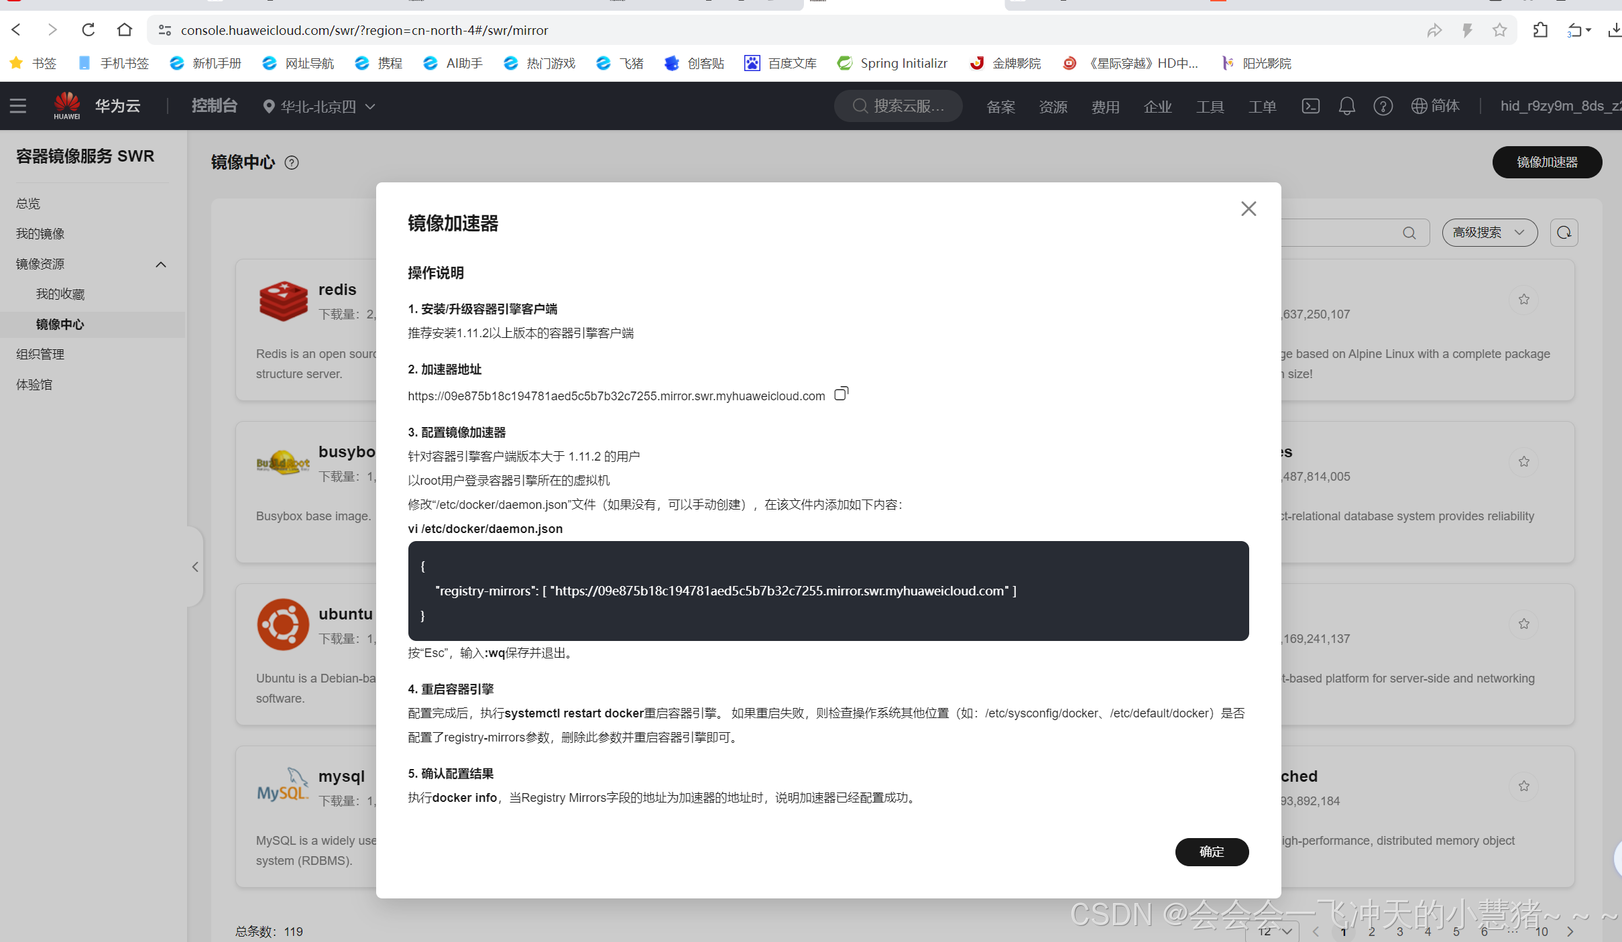
Task: Click the hamburger menu icon beside Huawei logo
Action: tap(18, 106)
